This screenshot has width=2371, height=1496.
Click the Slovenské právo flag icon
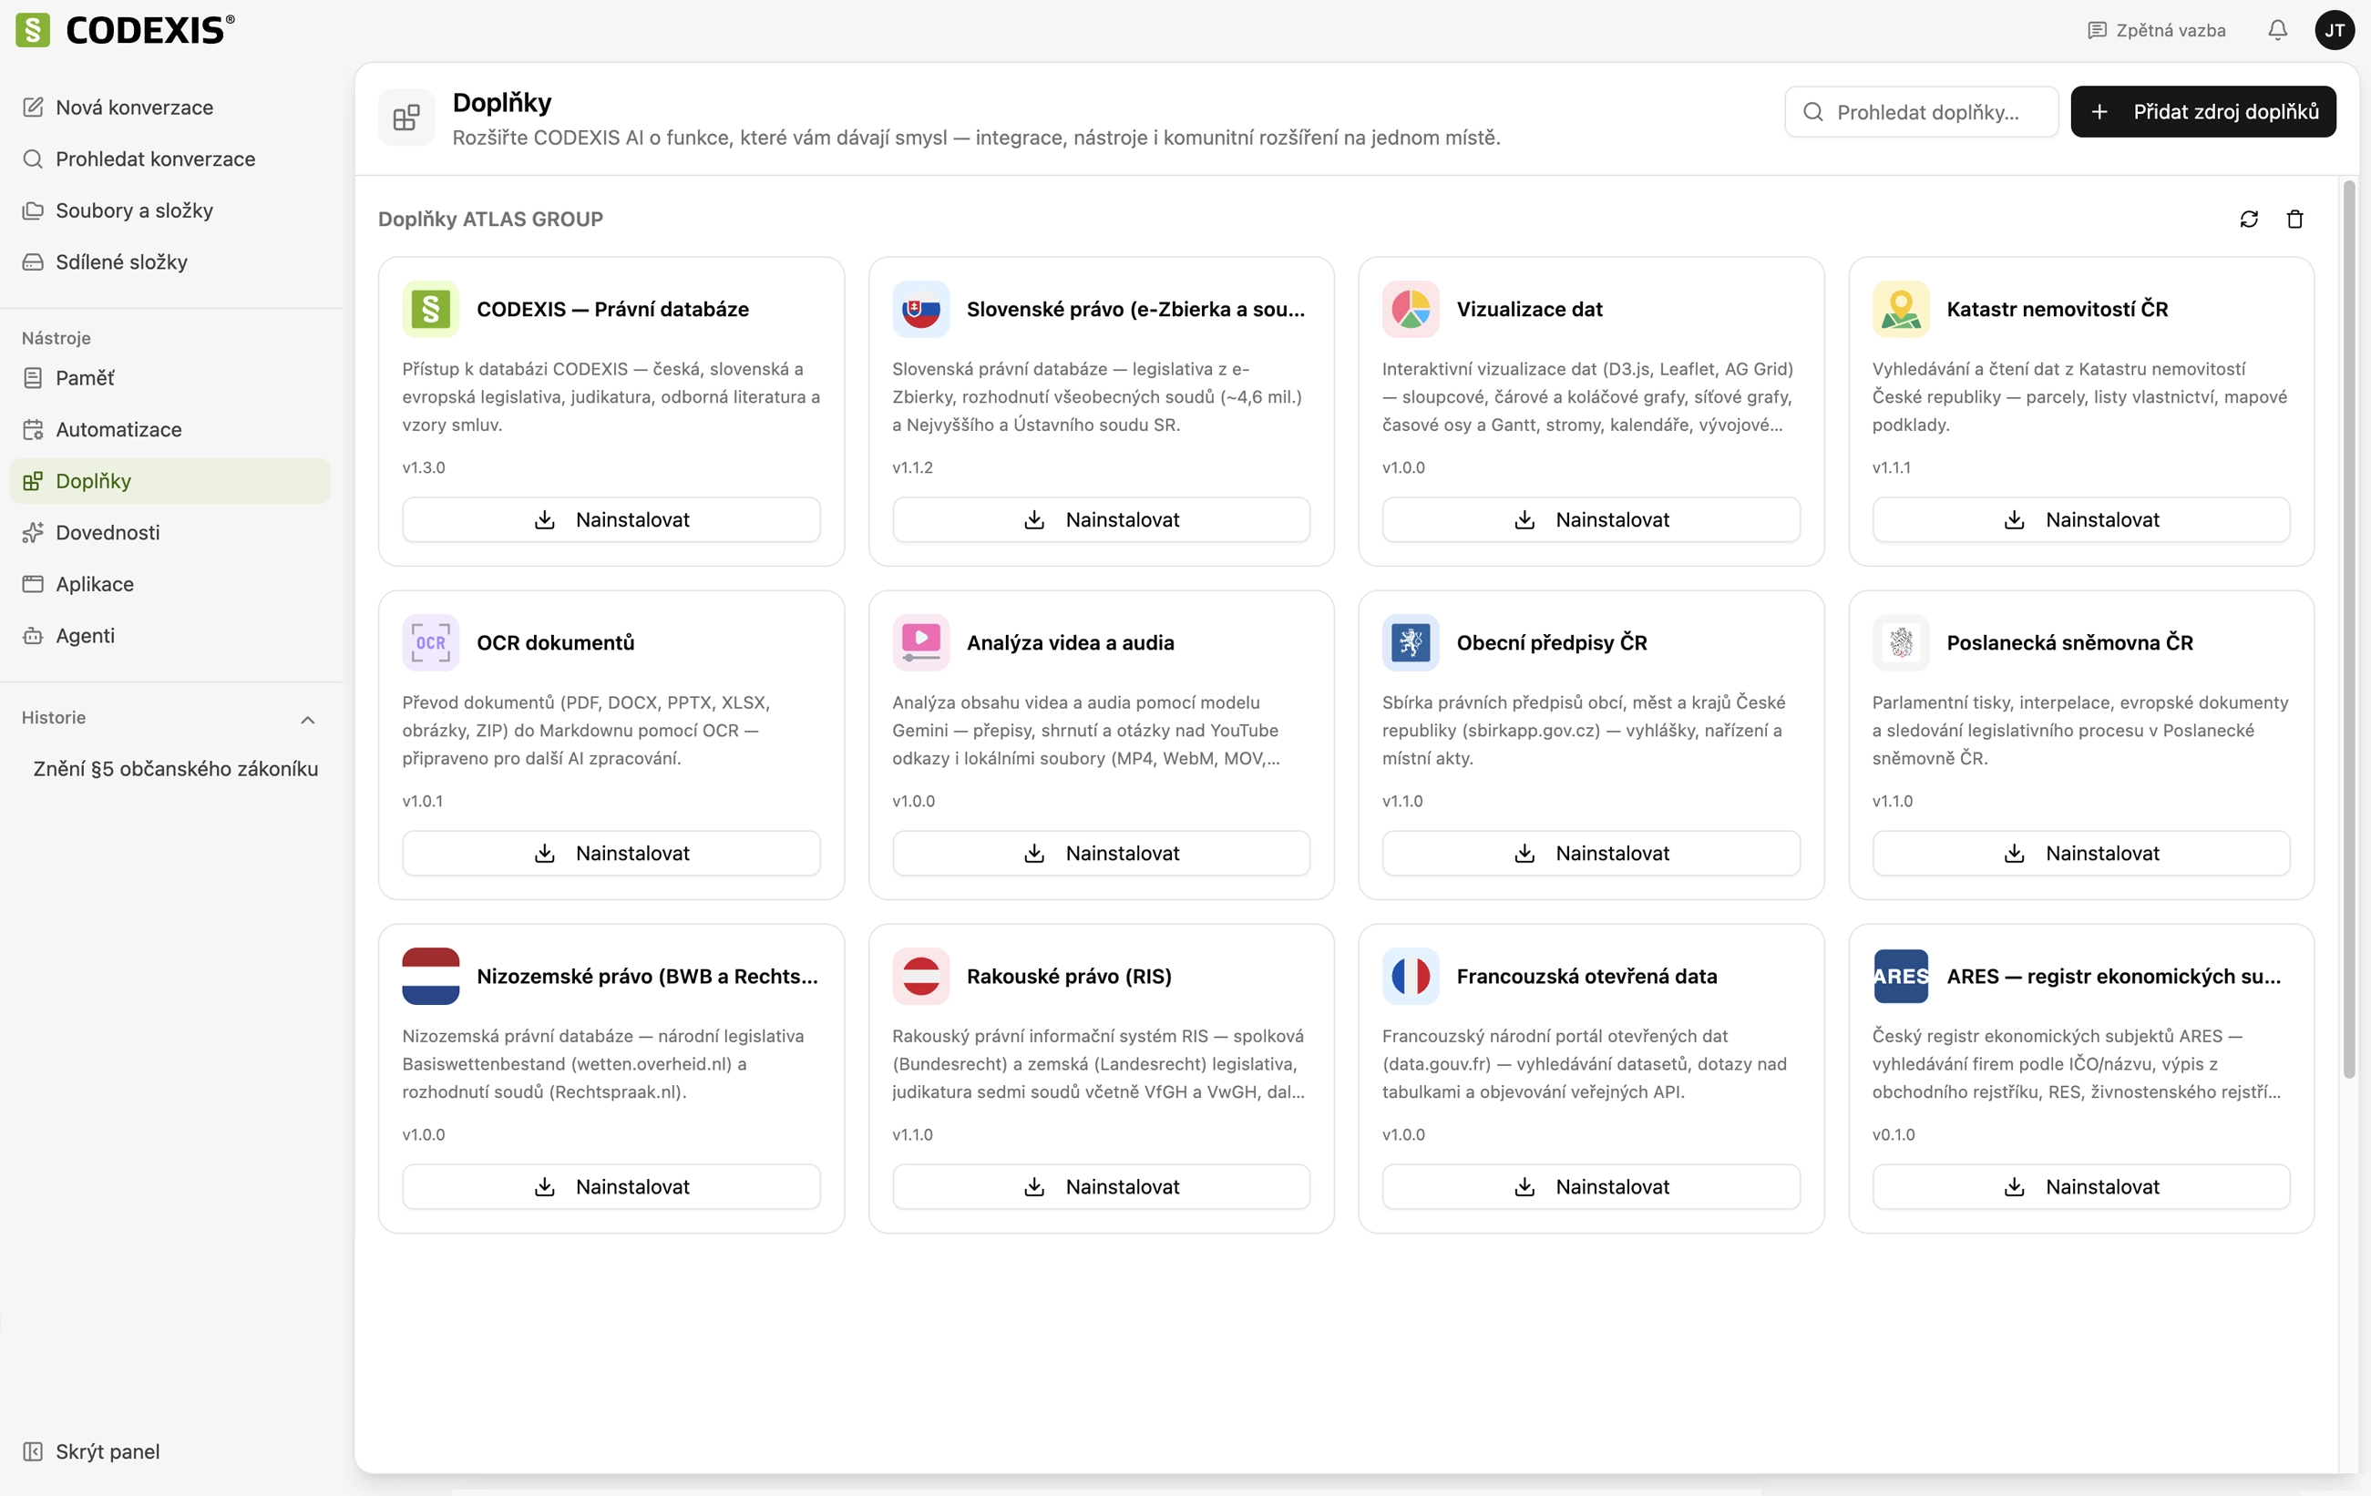tap(920, 309)
